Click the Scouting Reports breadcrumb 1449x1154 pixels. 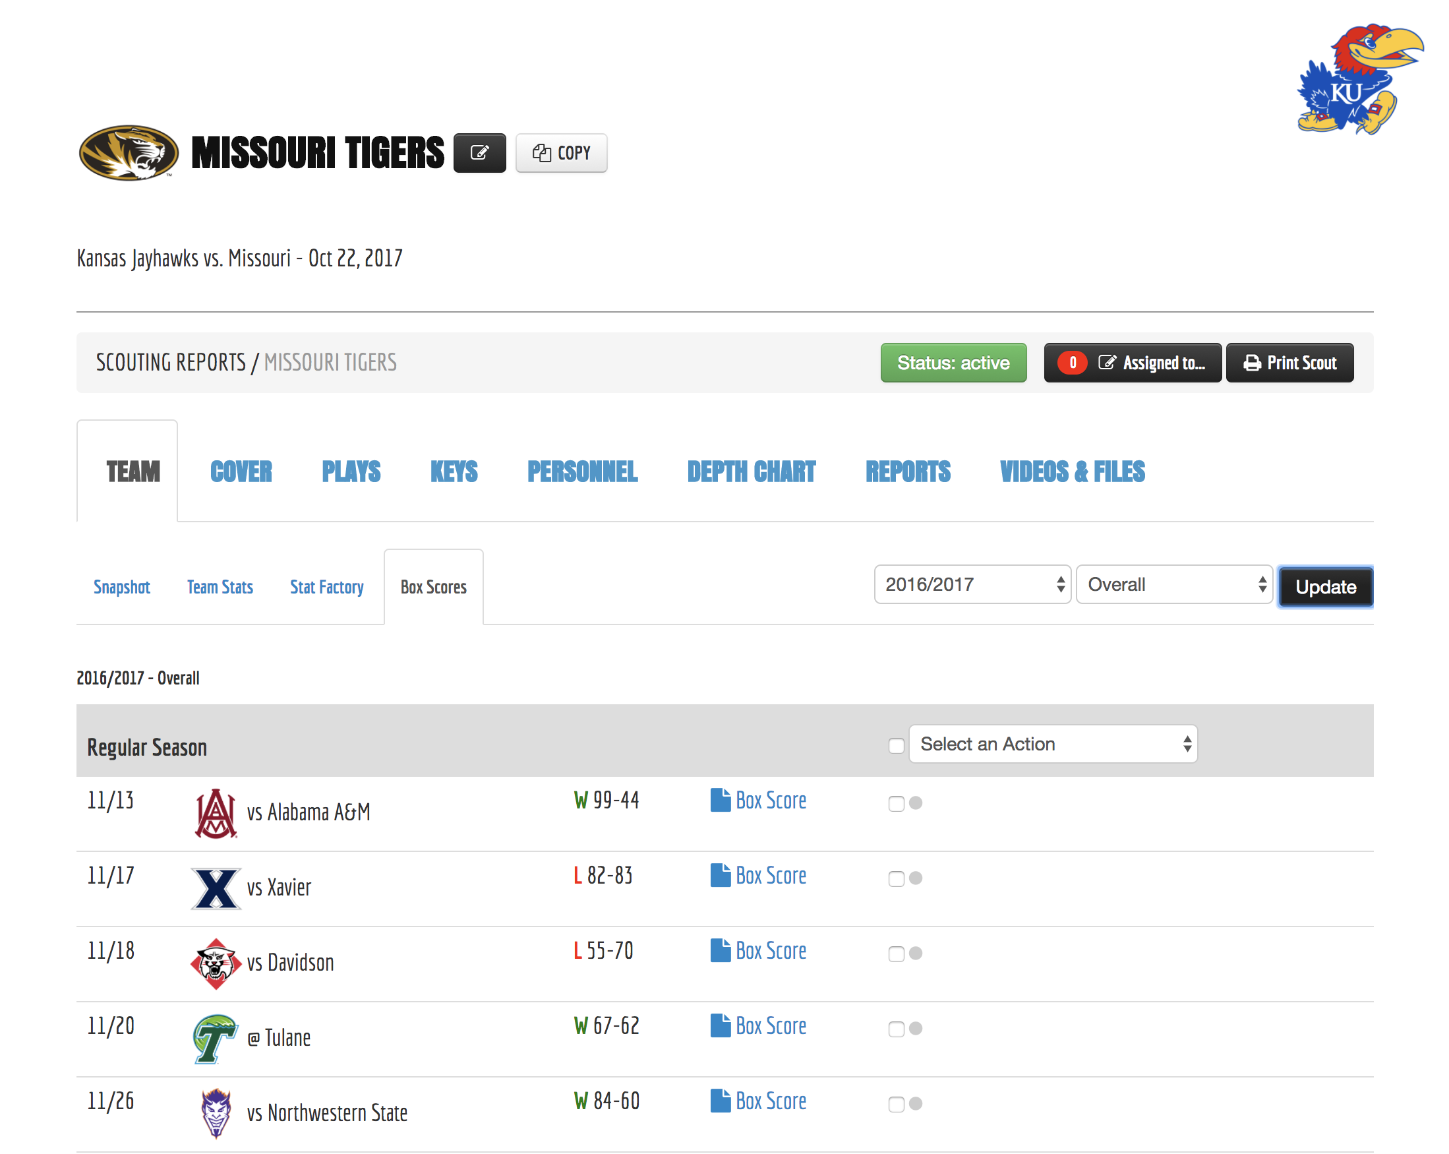click(171, 363)
